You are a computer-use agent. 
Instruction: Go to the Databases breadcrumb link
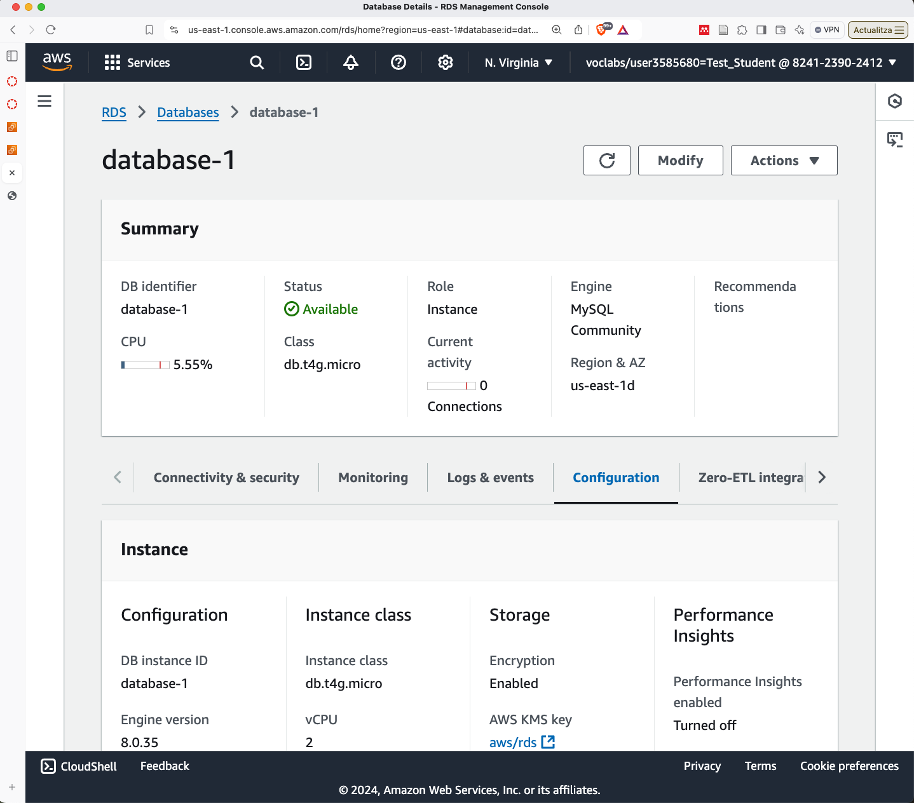(x=188, y=112)
